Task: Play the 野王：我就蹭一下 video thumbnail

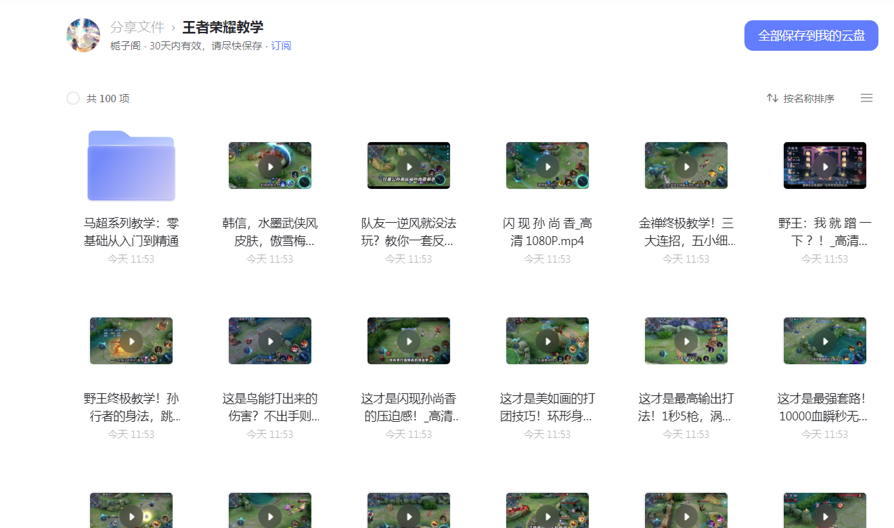Action: point(825,166)
